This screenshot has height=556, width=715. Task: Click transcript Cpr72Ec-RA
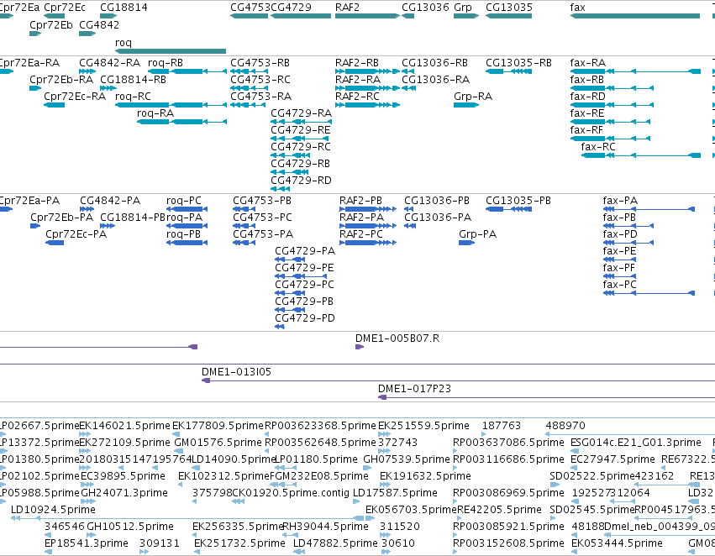pos(75,97)
